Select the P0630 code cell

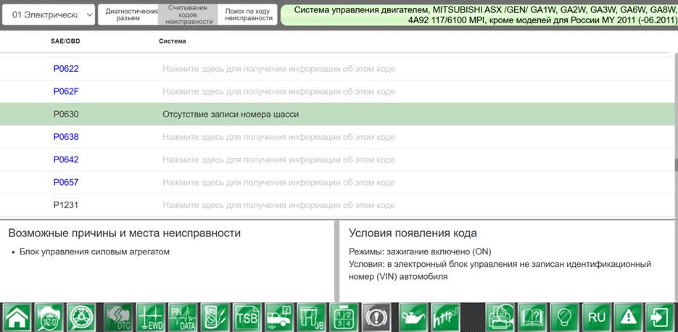66,114
